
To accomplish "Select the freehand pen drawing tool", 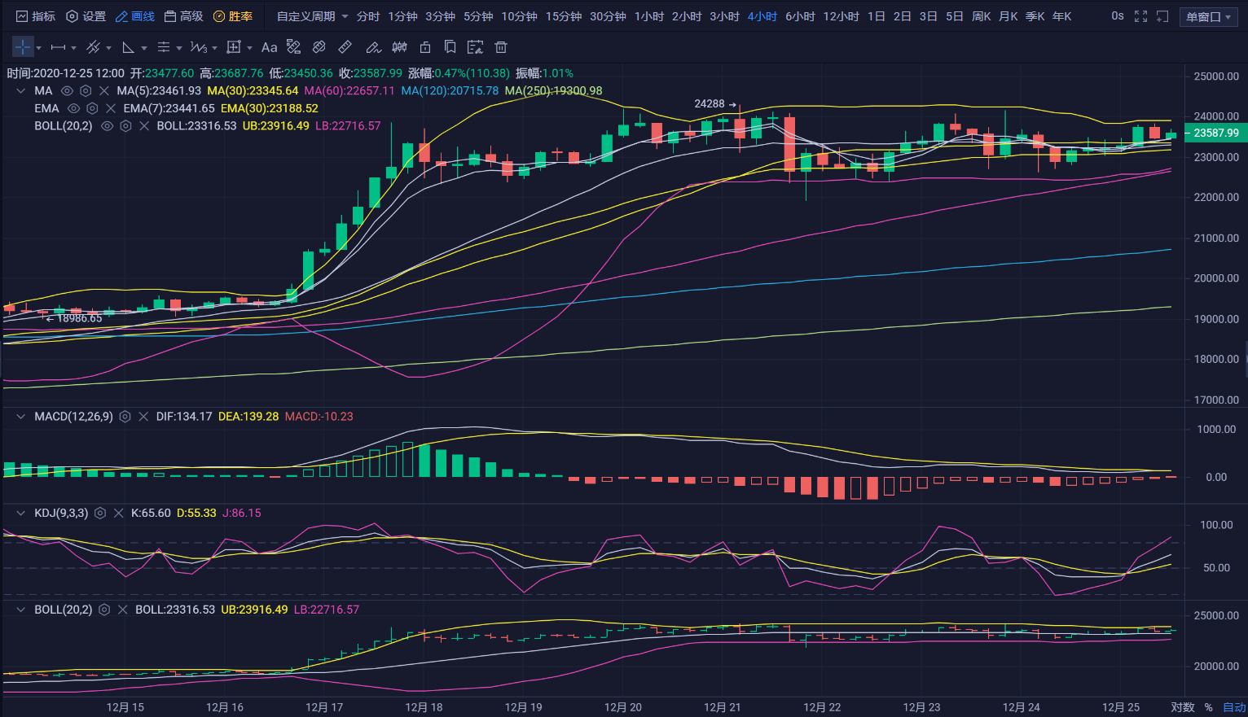I will [x=372, y=47].
